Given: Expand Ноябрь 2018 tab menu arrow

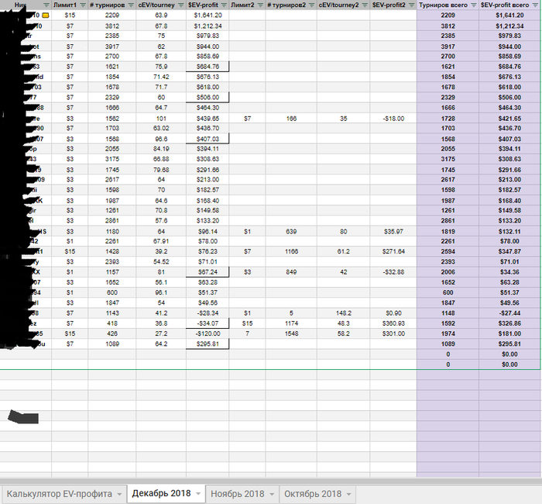Looking at the screenshot, I should [x=272, y=494].
